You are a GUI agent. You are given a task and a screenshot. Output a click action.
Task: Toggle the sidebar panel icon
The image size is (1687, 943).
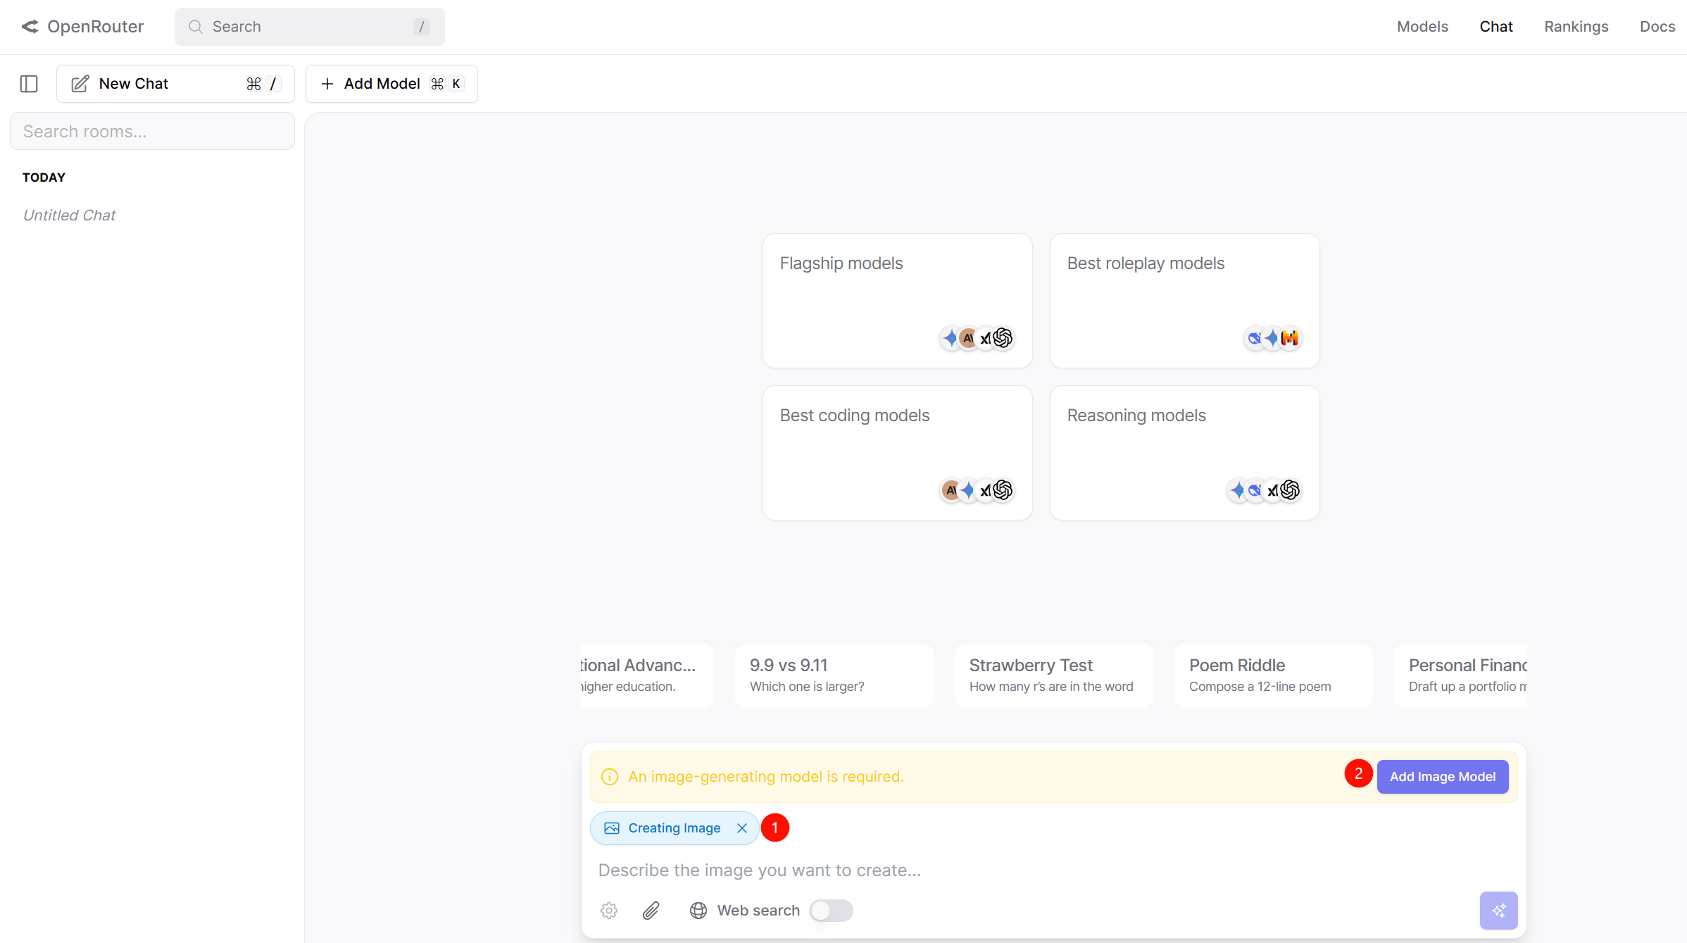tap(29, 84)
